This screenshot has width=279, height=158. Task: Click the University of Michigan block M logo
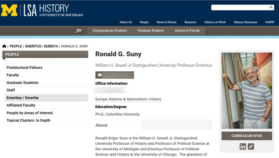click(x=9, y=10)
